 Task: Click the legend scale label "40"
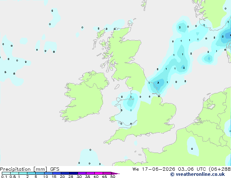(96, 177)
